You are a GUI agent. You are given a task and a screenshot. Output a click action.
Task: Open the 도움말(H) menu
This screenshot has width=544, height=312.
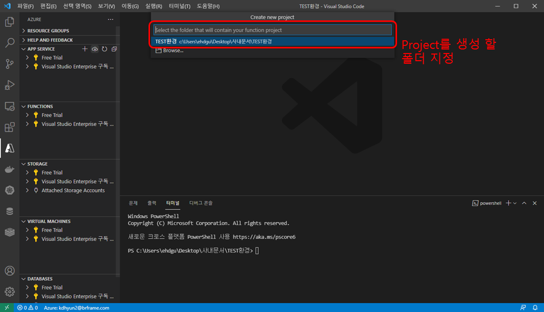pos(208,6)
